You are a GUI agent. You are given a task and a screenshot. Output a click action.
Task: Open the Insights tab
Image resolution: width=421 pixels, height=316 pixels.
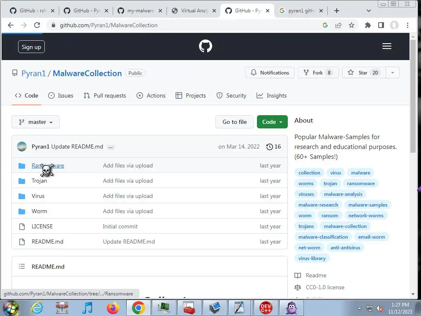coord(271,95)
